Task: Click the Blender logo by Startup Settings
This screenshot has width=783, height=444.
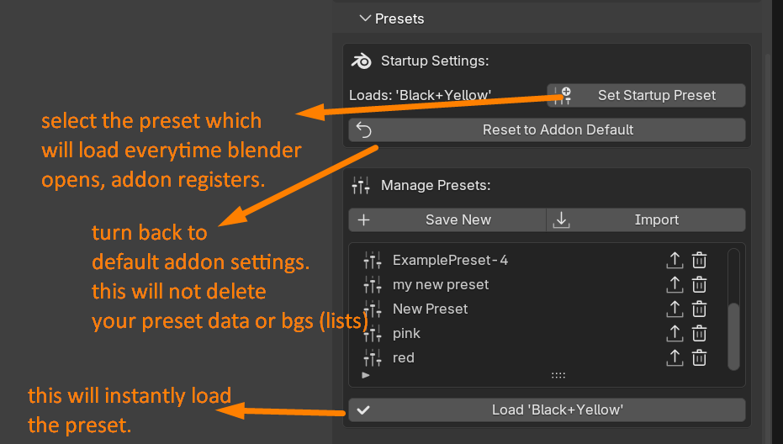Action: point(362,61)
